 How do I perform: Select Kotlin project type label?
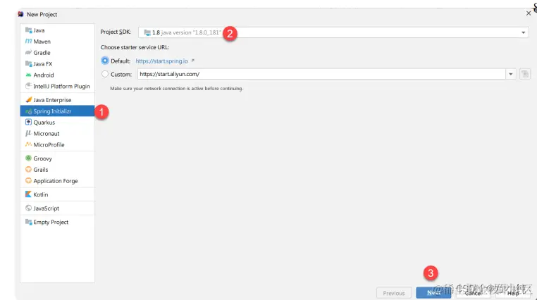41,194
